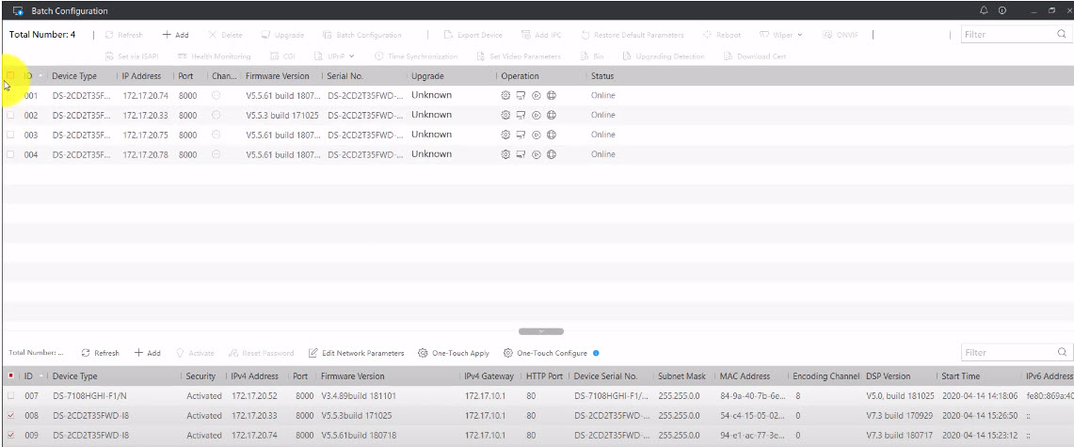This screenshot has height=447, width=1074.
Task: Check the checkbox for device 002
Action: (x=10, y=115)
